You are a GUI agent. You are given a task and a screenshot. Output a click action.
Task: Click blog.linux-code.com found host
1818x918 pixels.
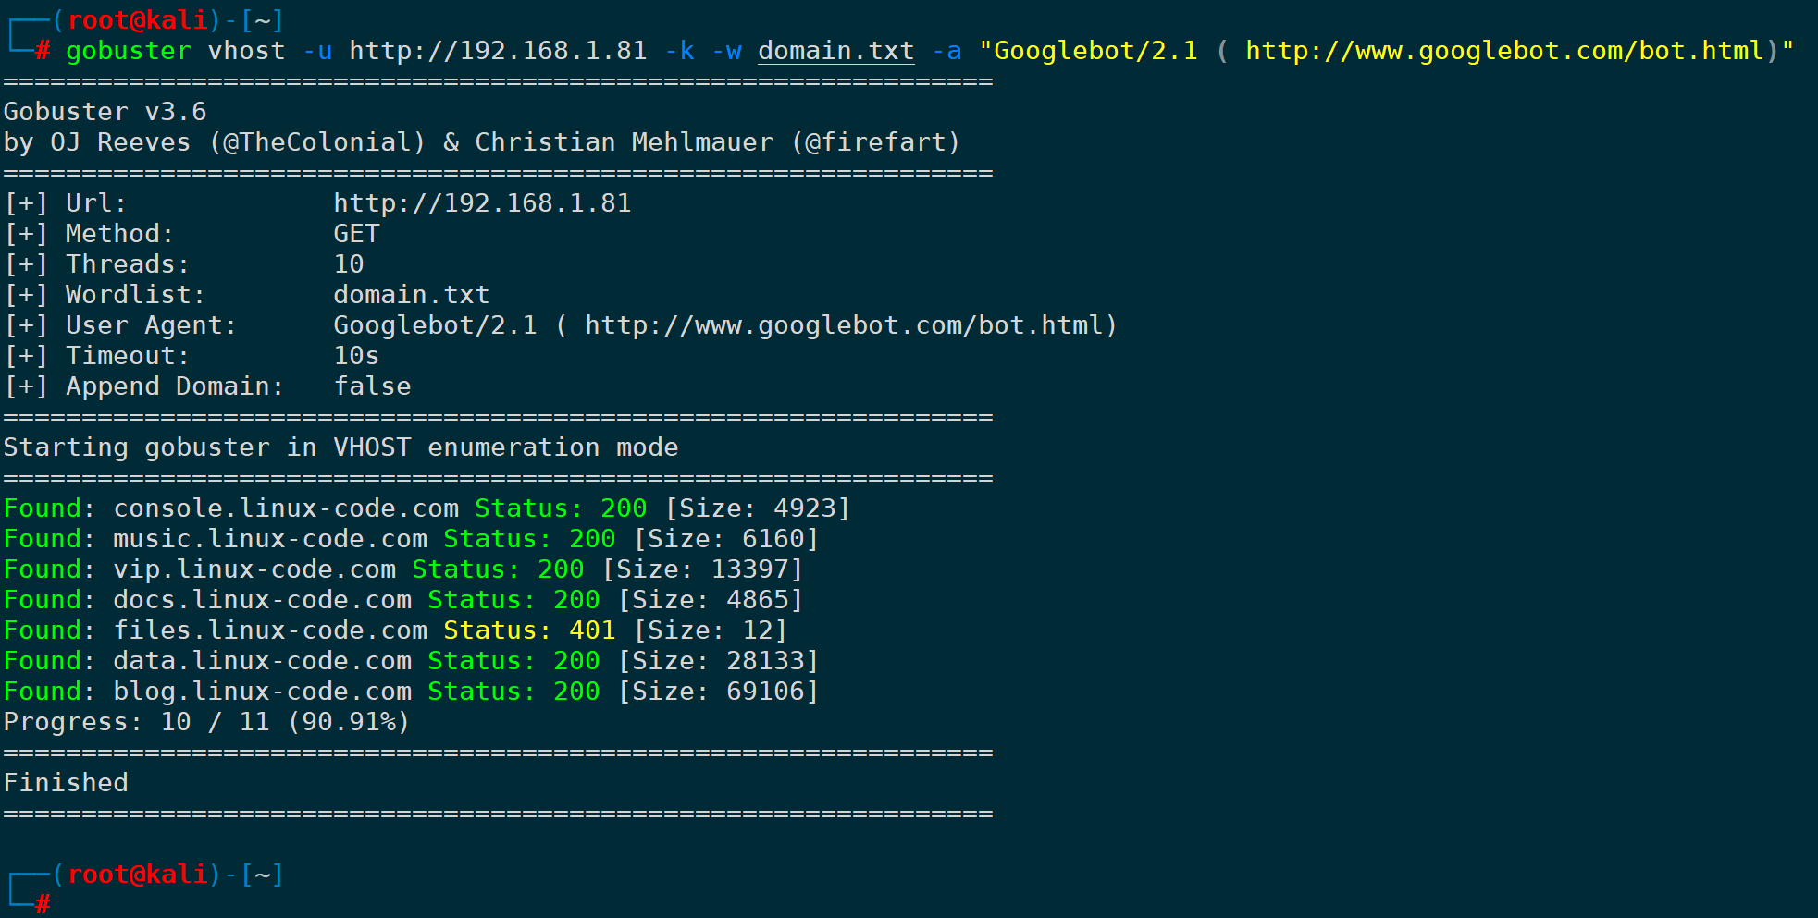click(x=262, y=692)
